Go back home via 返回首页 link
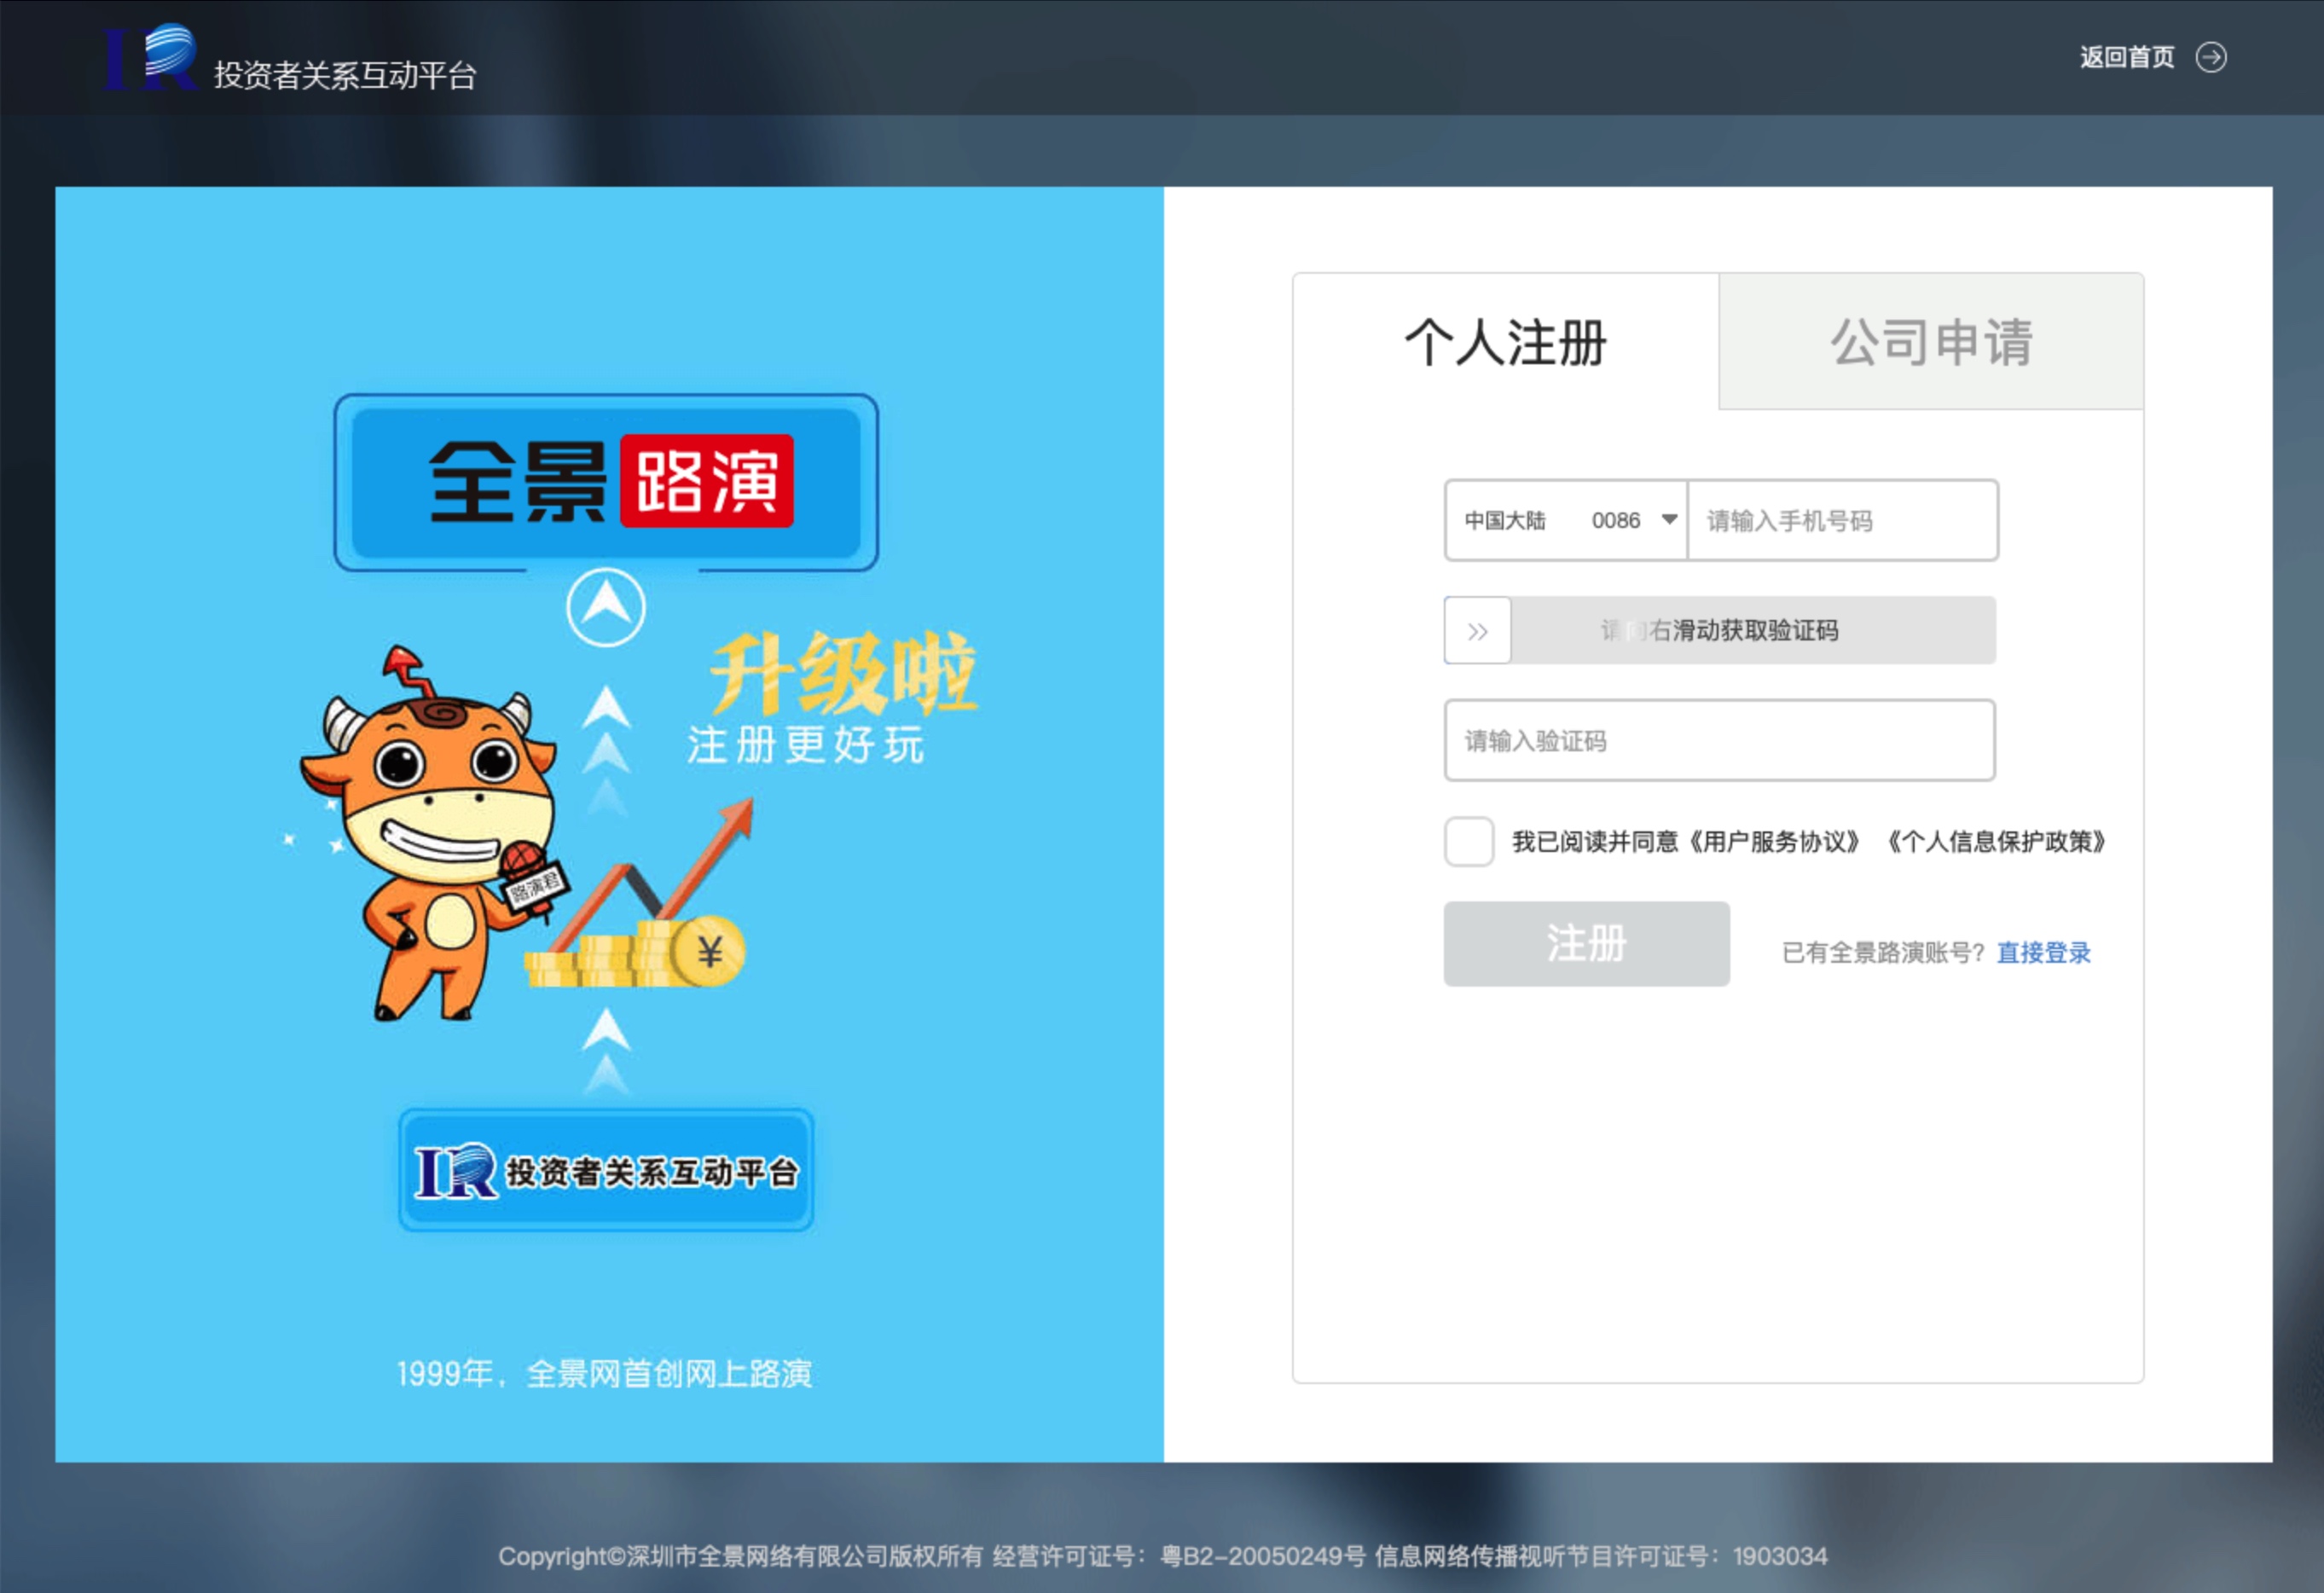The height and width of the screenshot is (1593, 2324). tap(2127, 57)
